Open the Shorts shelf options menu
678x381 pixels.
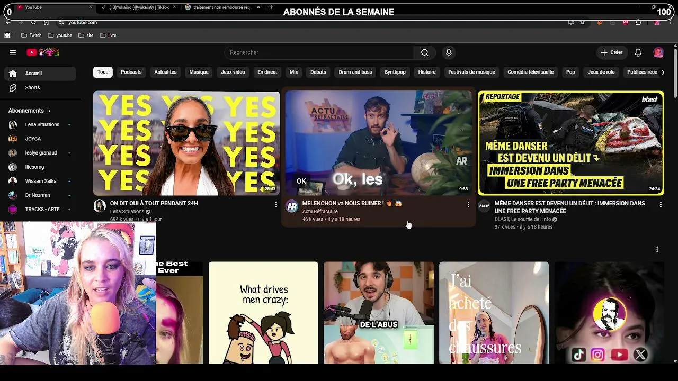coord(657,249)
